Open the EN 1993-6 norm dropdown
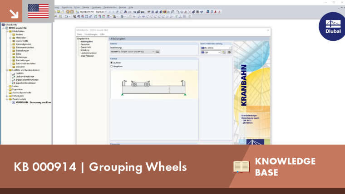 point(216,48)
